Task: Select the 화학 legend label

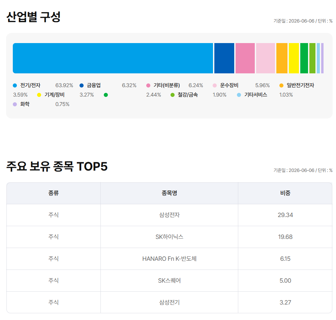Action: point(25,104)
